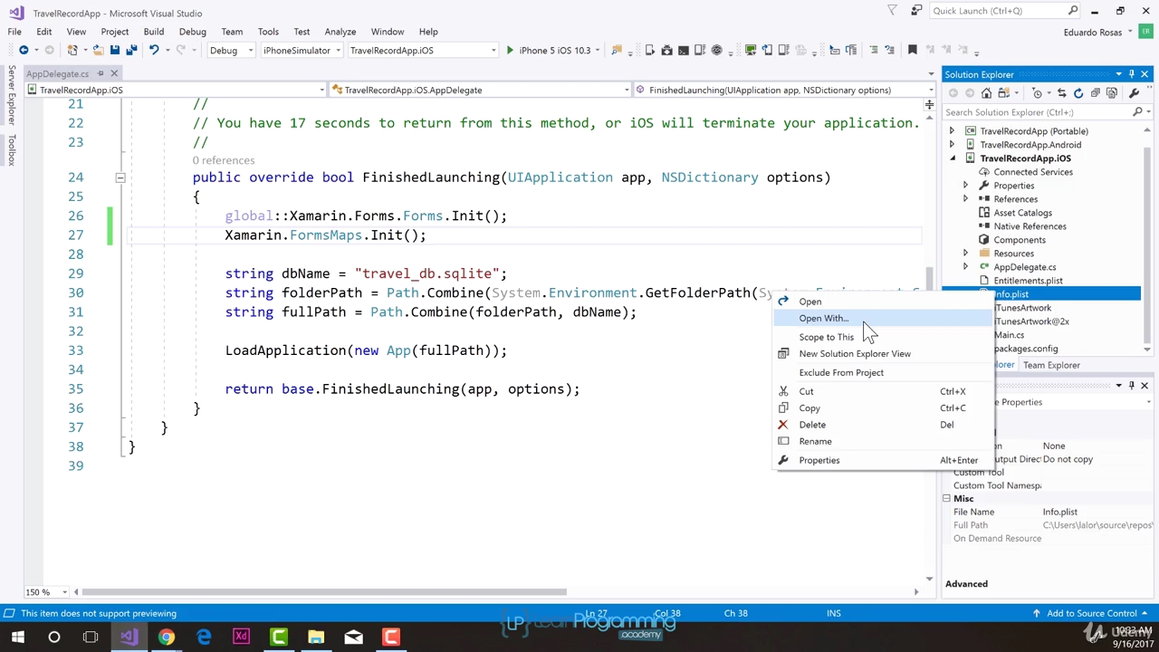
Task: Open Task View from the taskbar
Action: pyautogui.click(x=91, y=638)
